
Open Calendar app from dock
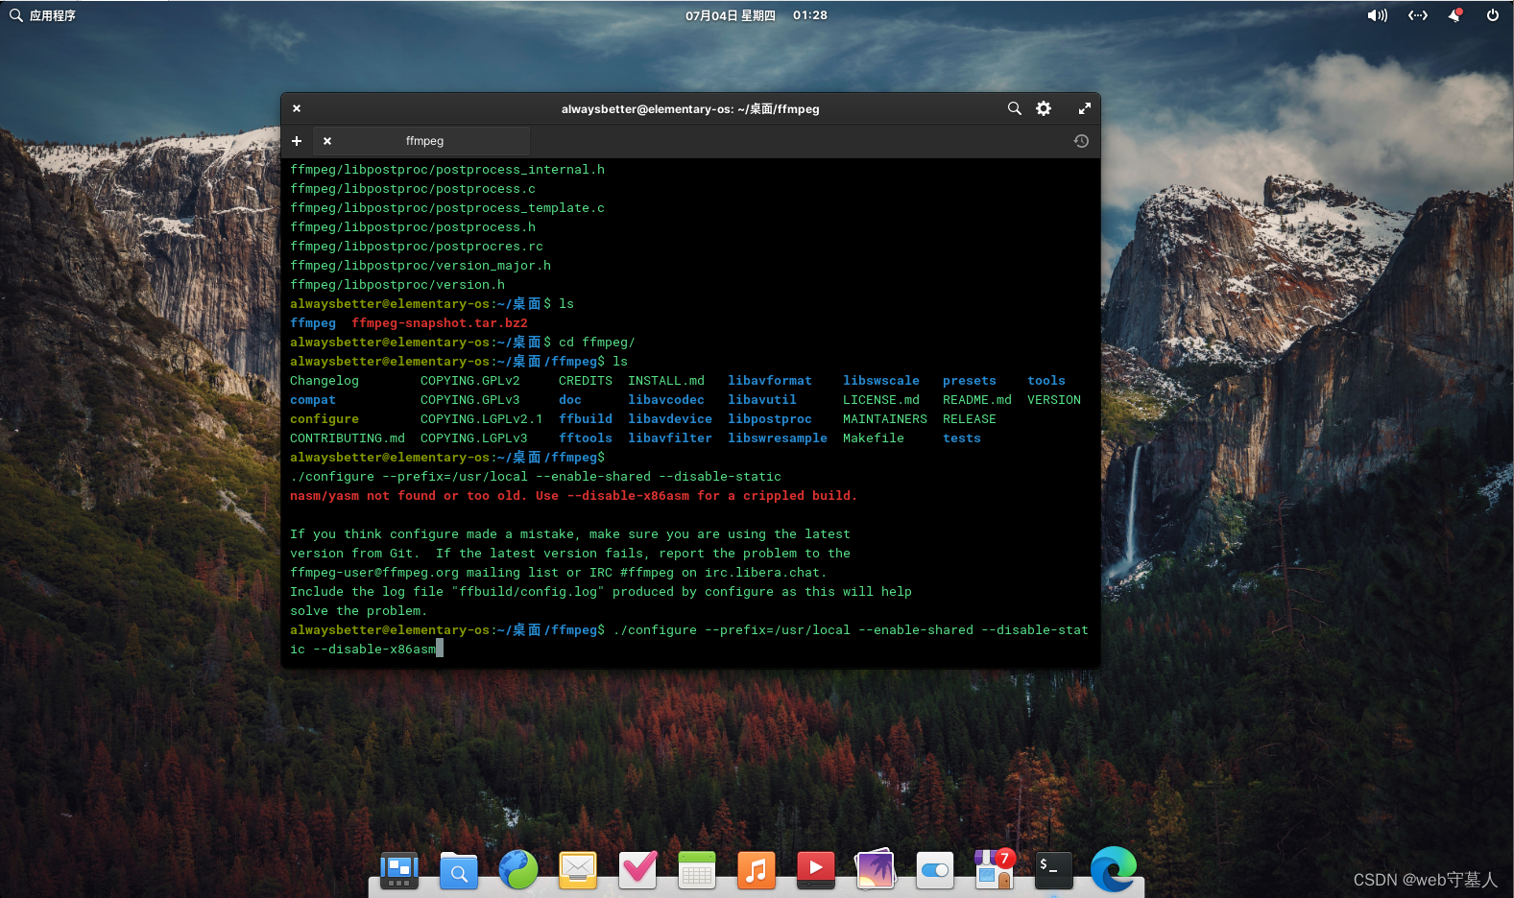point(697,870)
